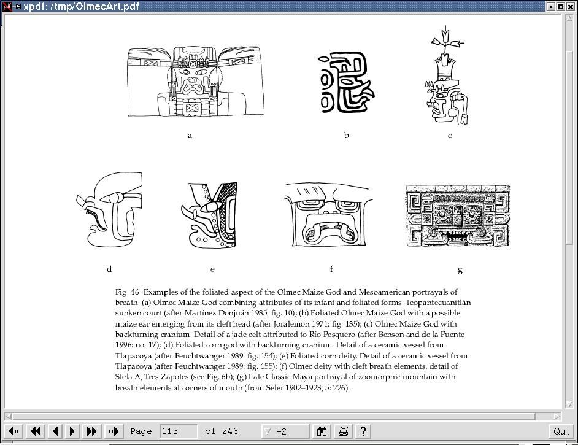Image resolution: width=578 pixels, height=445 pixels.
Task: Click the horizontal scrollbar thumb
Action: click(274, 416)
